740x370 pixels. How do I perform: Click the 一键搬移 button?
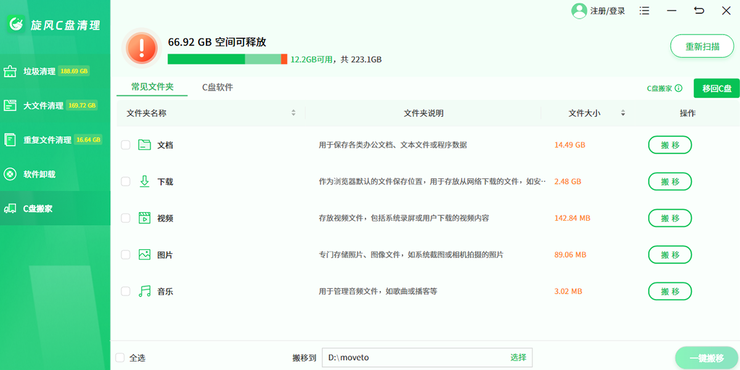(707, 358)
